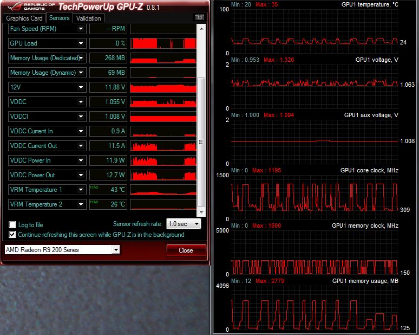Uncheck Continue refreshing in background checkbox
This screenshot has width=419, height=335.
pyautogui.click(x=12, y=235)
